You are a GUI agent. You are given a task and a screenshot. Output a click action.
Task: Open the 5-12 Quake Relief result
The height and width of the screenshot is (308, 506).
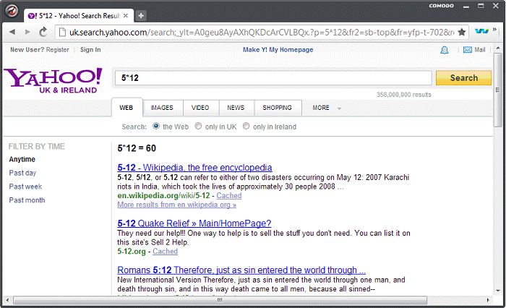[194, 223]
